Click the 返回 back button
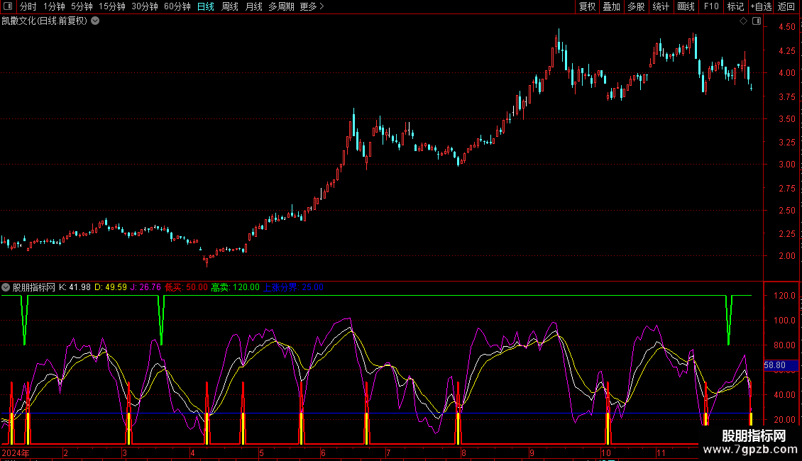This screenshot has height=461, width=802. 786,6
